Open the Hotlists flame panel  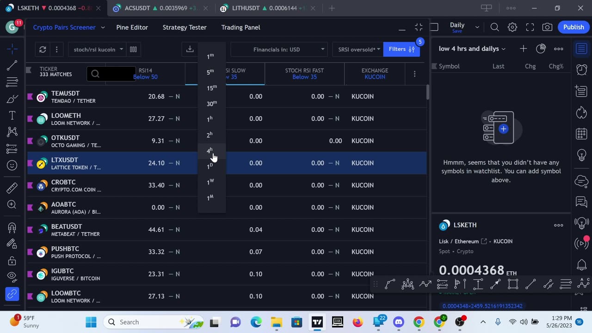coord(581,112)
